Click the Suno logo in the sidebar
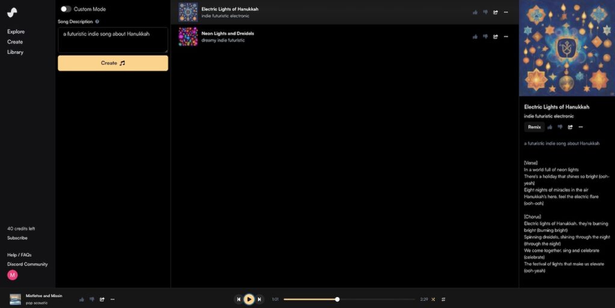This screenshot has width=615, height=308. point(12,12)
